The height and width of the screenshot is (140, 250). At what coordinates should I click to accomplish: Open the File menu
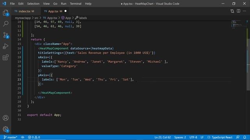click(x=12, y=3)
